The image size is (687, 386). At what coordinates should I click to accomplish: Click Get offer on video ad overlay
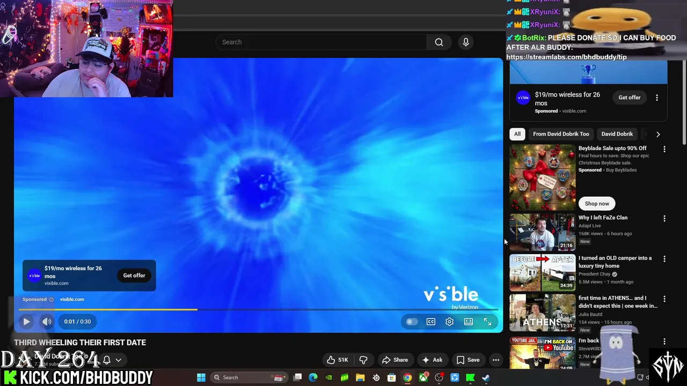click(134, 276)
